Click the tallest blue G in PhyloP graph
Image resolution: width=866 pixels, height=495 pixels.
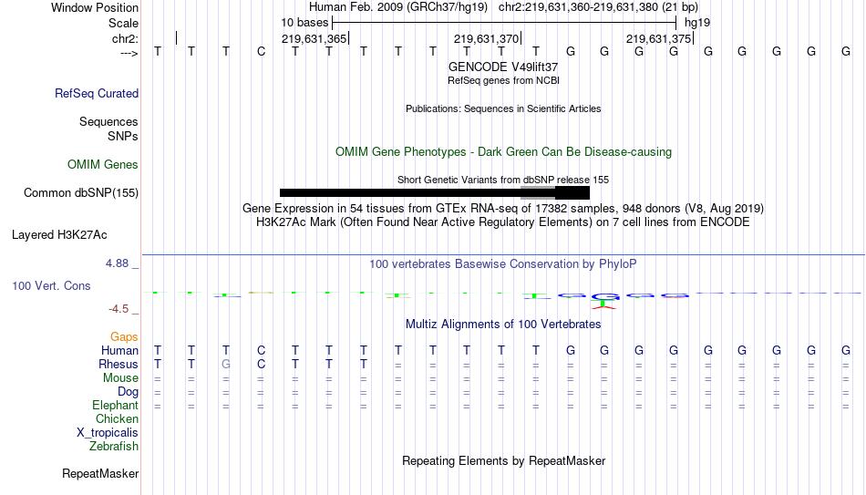(x=604, y=296)
